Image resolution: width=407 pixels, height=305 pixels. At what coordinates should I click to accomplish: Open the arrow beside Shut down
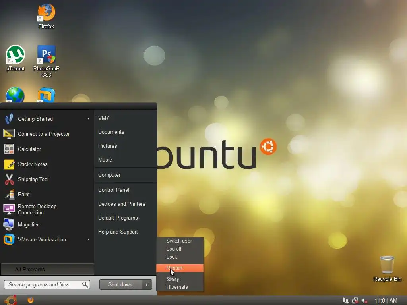click(147, 284)
